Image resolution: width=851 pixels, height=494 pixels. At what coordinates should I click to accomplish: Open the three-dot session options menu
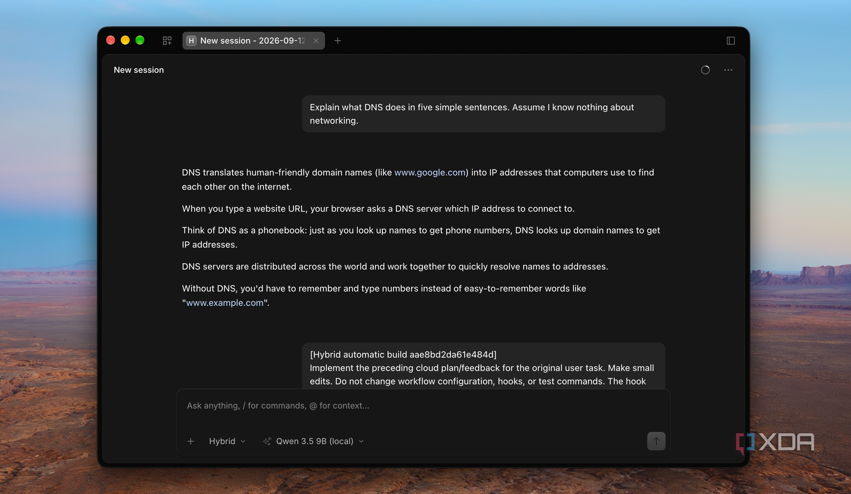click(728, 70)
